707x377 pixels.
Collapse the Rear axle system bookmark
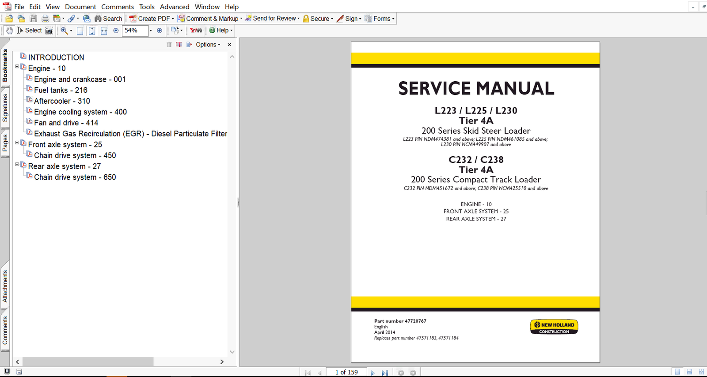pyautogui.click(x=17, y=164)
